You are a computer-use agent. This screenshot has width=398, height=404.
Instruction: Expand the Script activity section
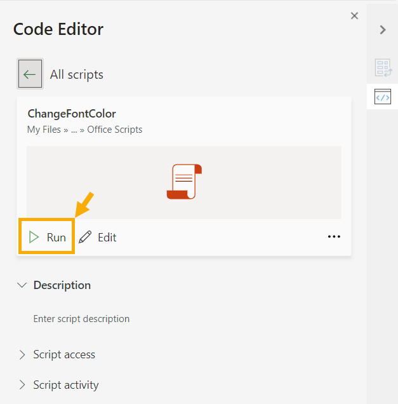tap(23, 385)
